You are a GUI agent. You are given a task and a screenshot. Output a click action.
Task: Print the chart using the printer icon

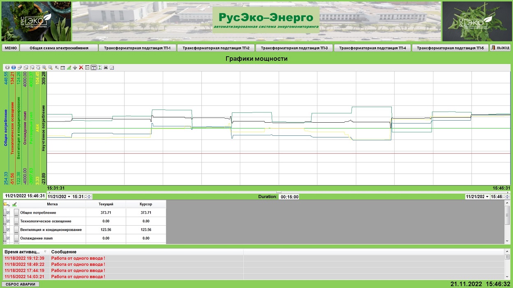click(x=106, y=68)
